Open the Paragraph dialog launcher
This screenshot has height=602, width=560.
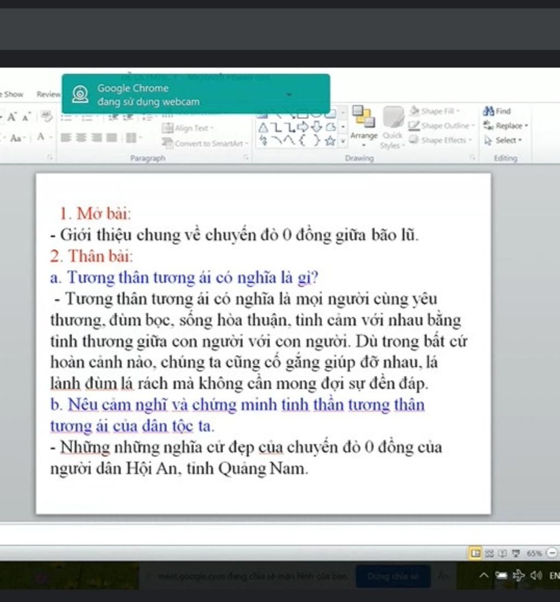click(246, 157)
